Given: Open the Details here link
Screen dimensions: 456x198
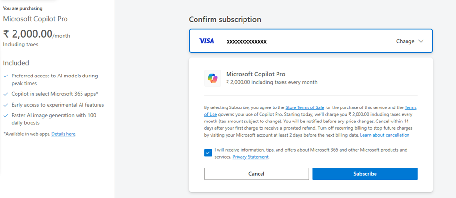Looking at the screenshot, I should pos(64,134).
